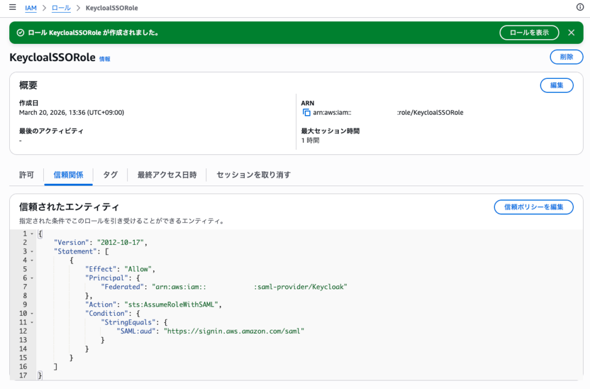Switch to the 許可 tab

point(27,175)
